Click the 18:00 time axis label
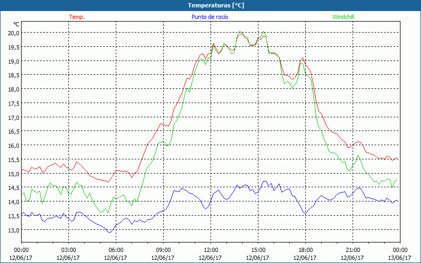The width and height of the screenshot is (421, 263). pyautogui.click(x=305, y=250)
